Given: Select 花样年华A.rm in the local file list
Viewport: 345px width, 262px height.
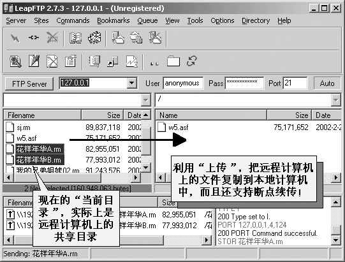Looking at the screenshot, I should [x=40, y=149].
